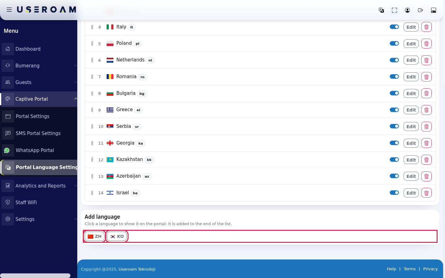Delete the Israel language row
The height and width of the screenshot is (278, 445).
pos(426,193)
